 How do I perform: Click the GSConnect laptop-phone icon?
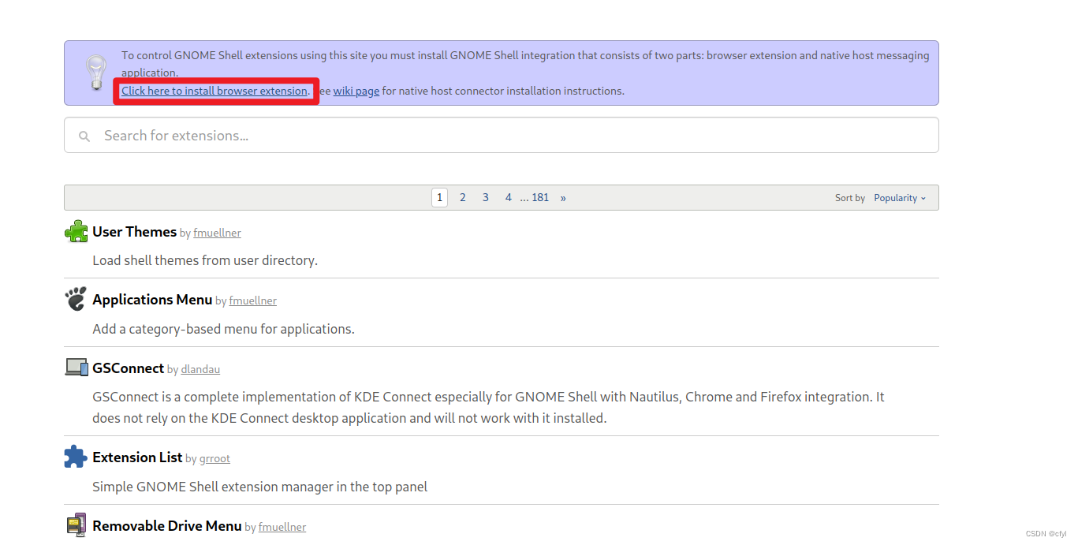[x=76, y=367]
